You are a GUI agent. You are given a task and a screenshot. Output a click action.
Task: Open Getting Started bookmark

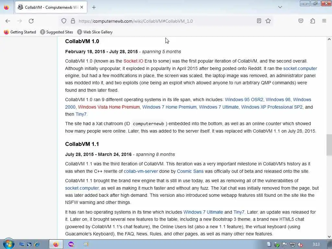(x=20, y=32)
